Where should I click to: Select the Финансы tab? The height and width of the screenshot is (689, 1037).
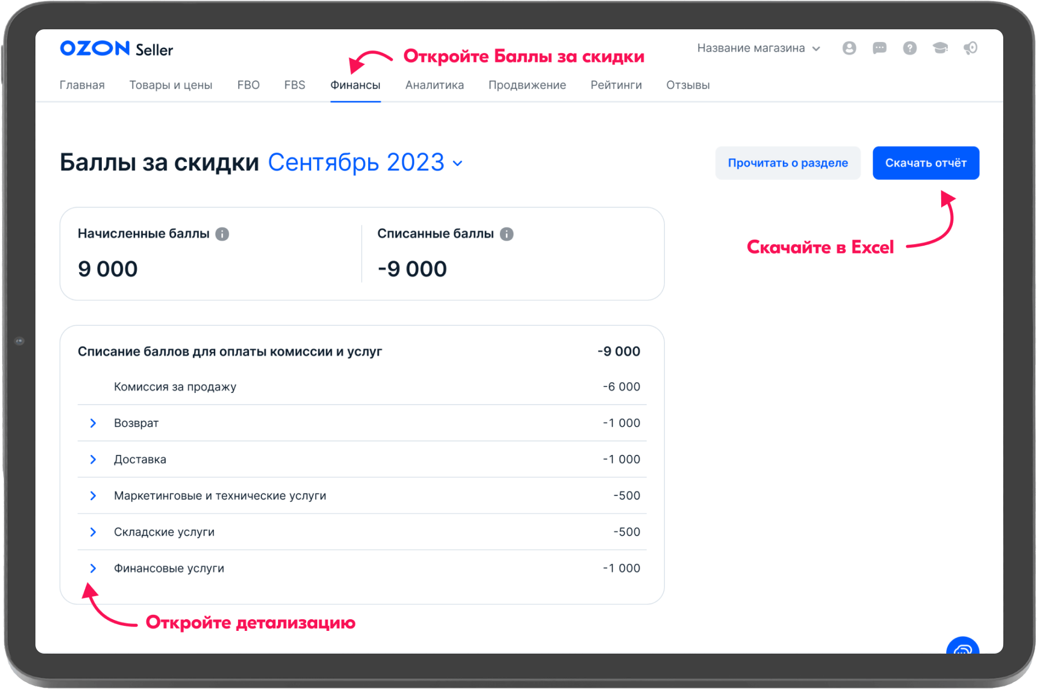355,85
